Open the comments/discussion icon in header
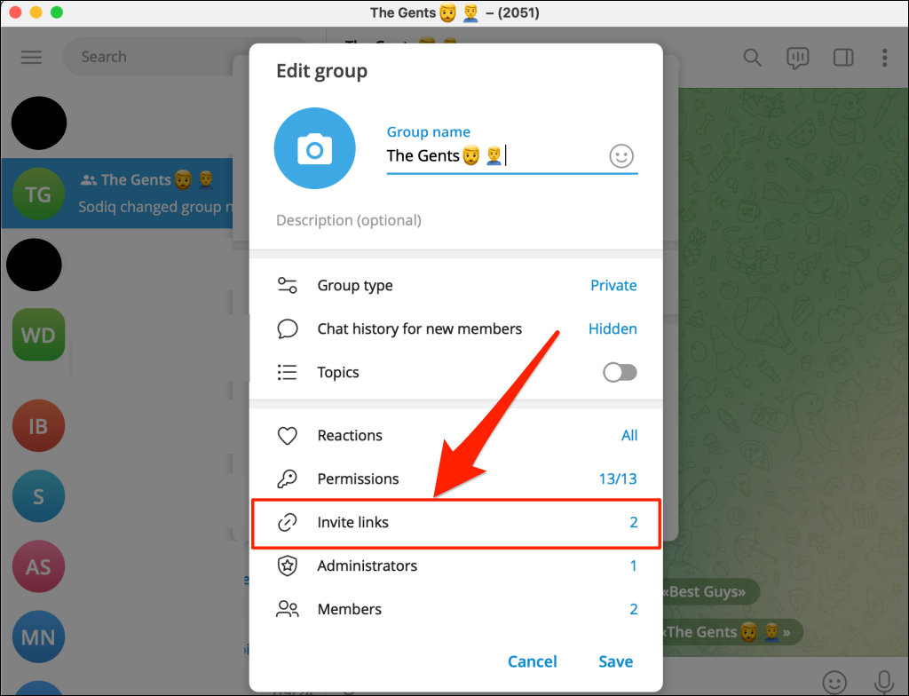This screenshot has height=696, width=909. click(x=797, y=58)
